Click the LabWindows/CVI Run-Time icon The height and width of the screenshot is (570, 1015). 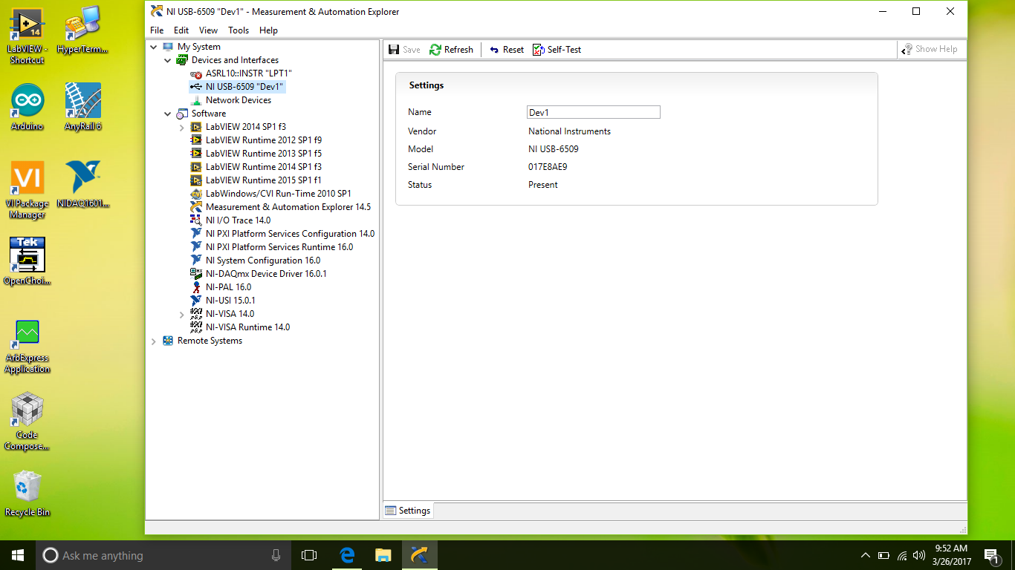[x=196, y=194]
